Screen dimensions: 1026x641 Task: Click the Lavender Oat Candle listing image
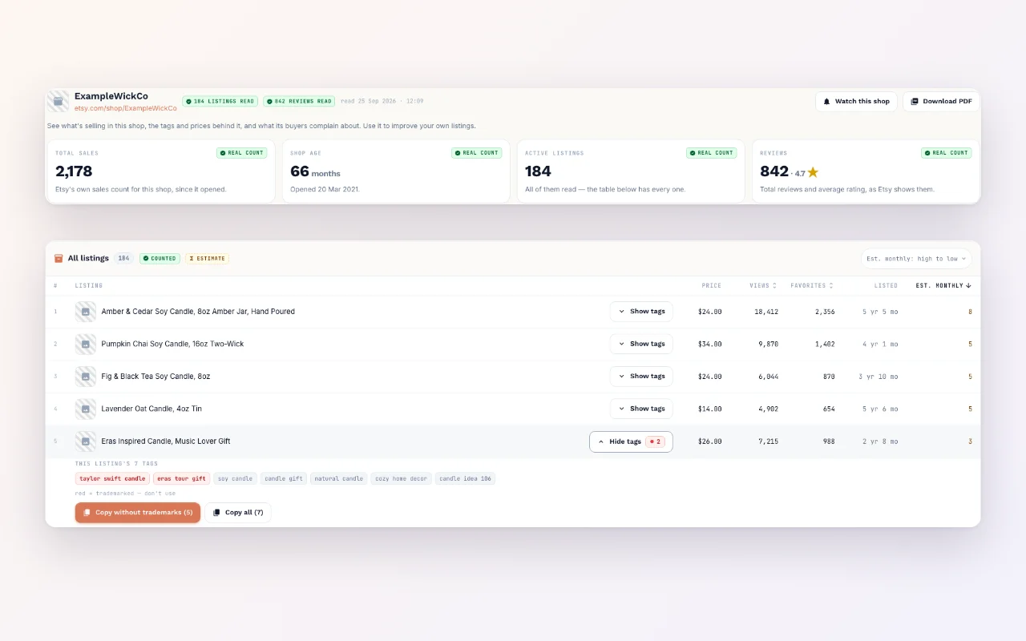click(86, 409)
